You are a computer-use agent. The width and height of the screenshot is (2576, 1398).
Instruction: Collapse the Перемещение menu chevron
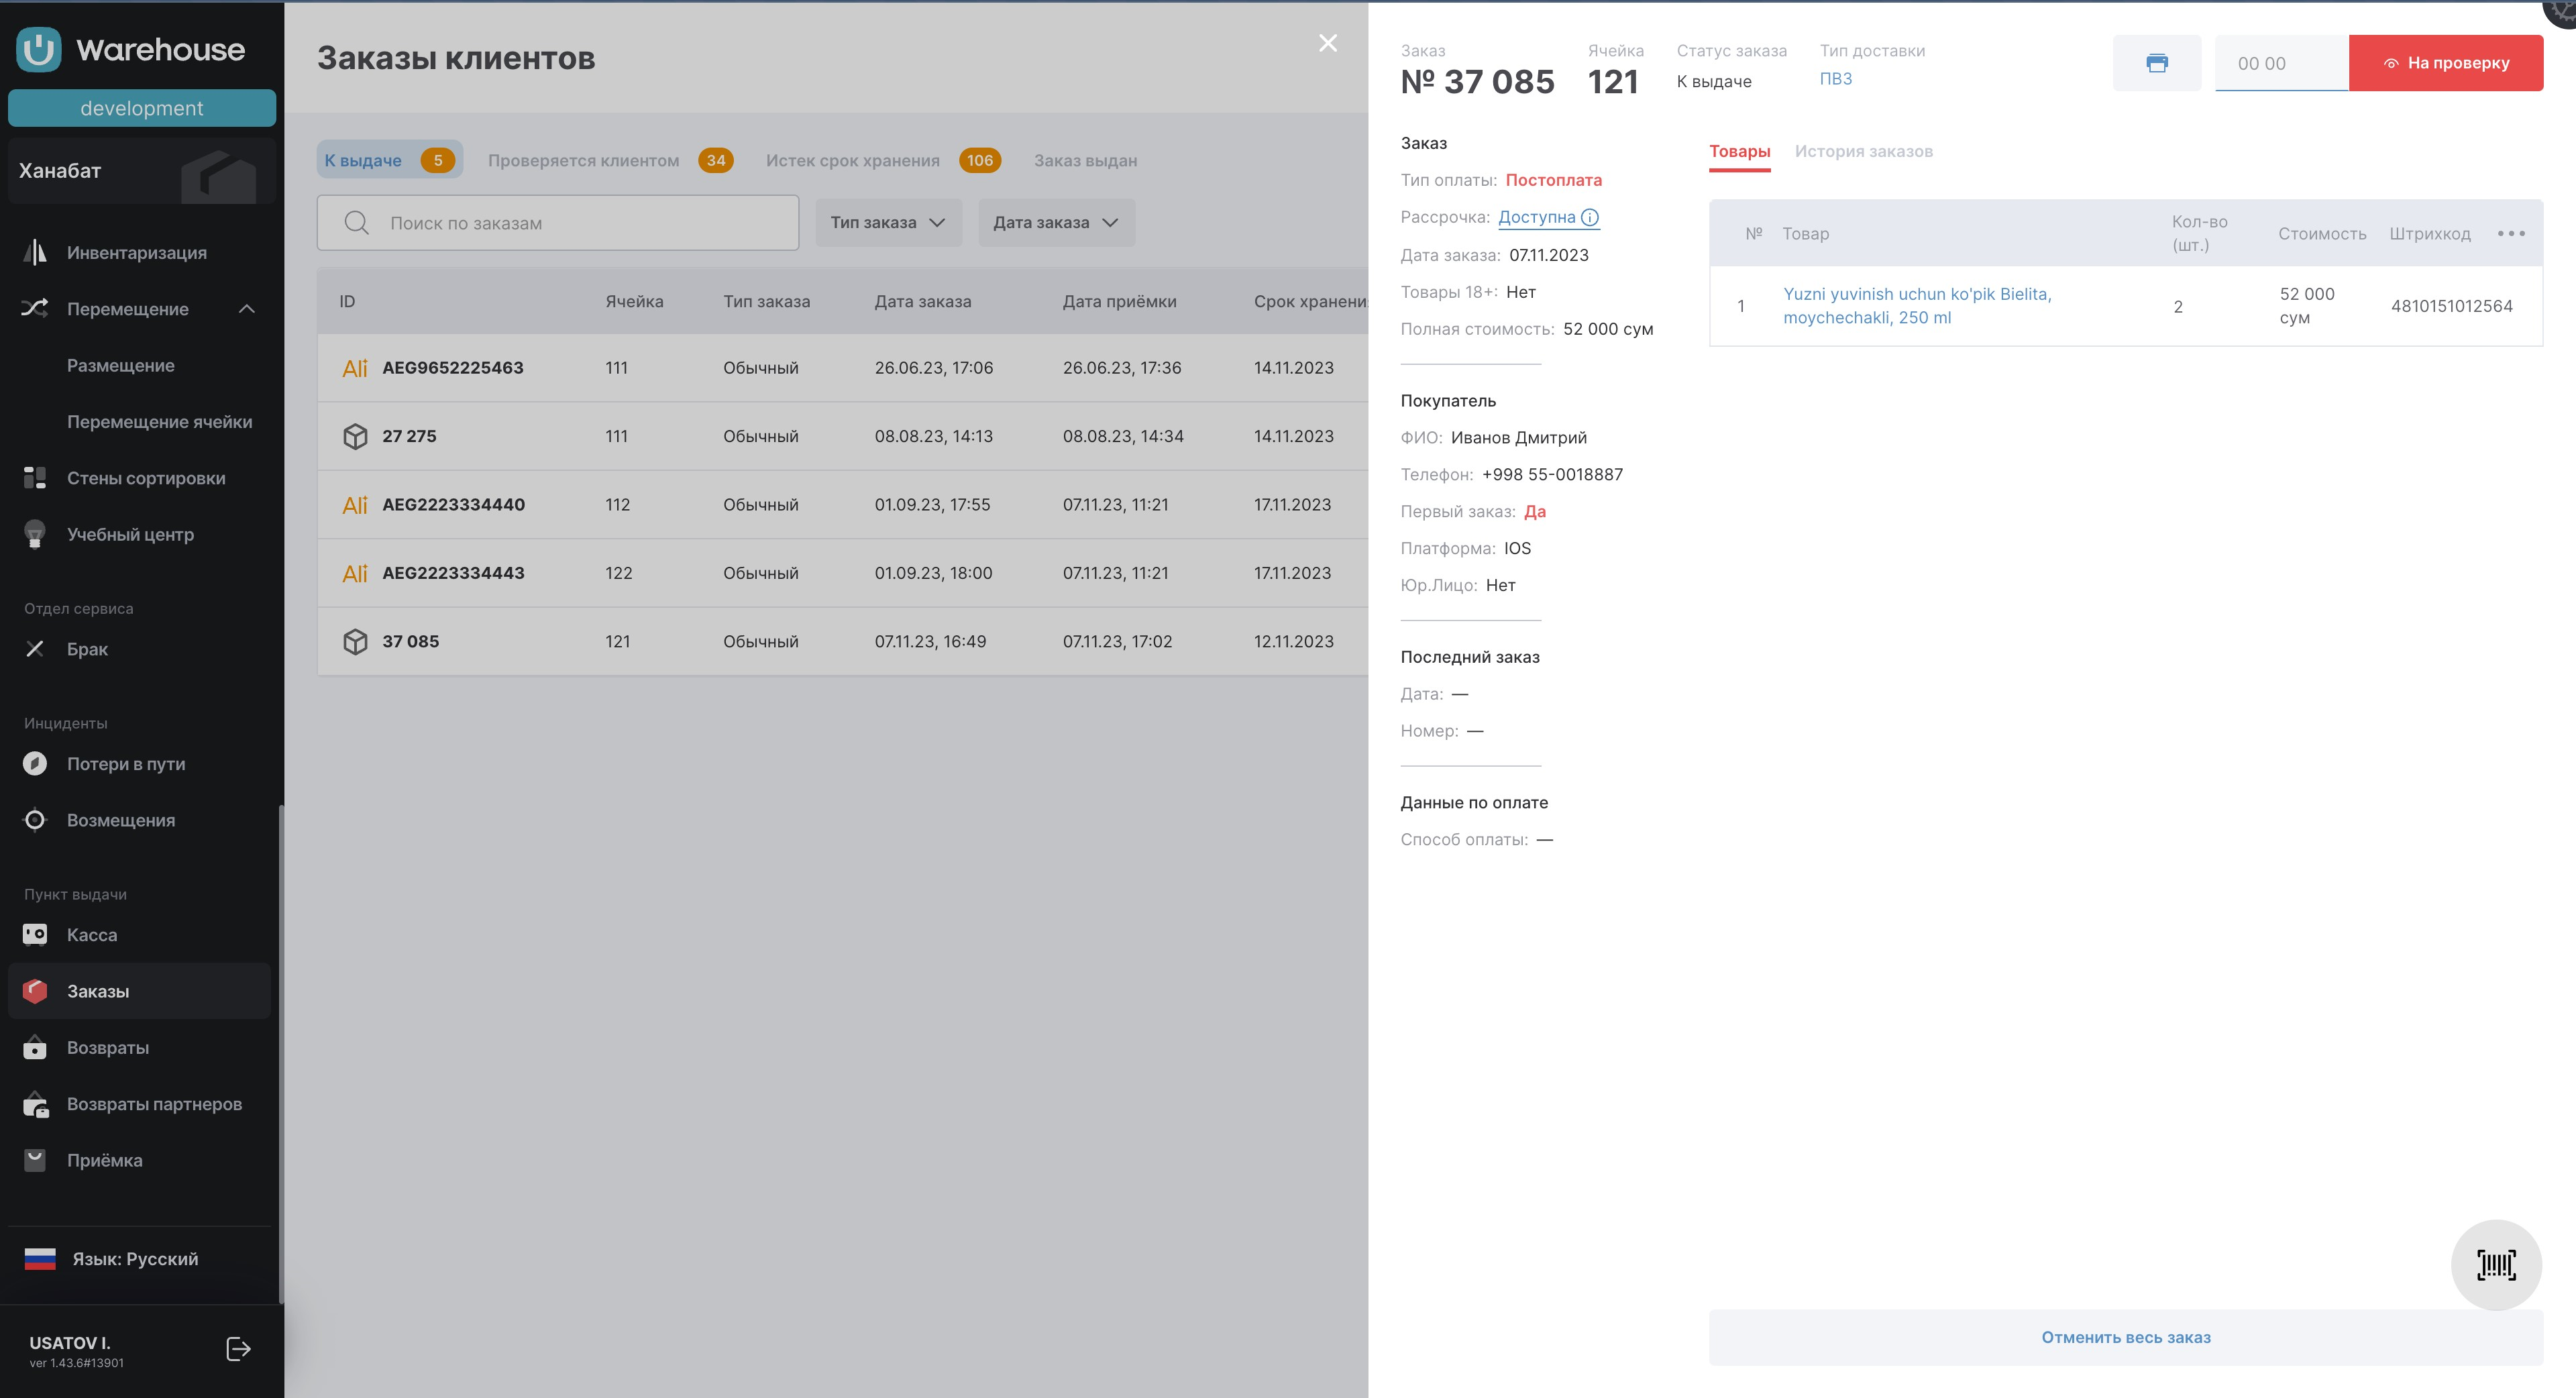pos(247,309)
